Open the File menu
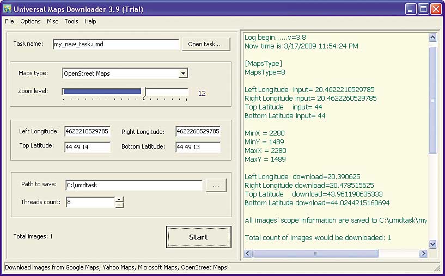Screen dimensions: 445x276 pyautogui.click(x=9, y=21)
